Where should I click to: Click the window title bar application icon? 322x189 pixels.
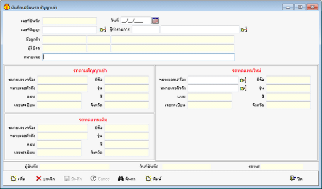(x=7, y=7)
